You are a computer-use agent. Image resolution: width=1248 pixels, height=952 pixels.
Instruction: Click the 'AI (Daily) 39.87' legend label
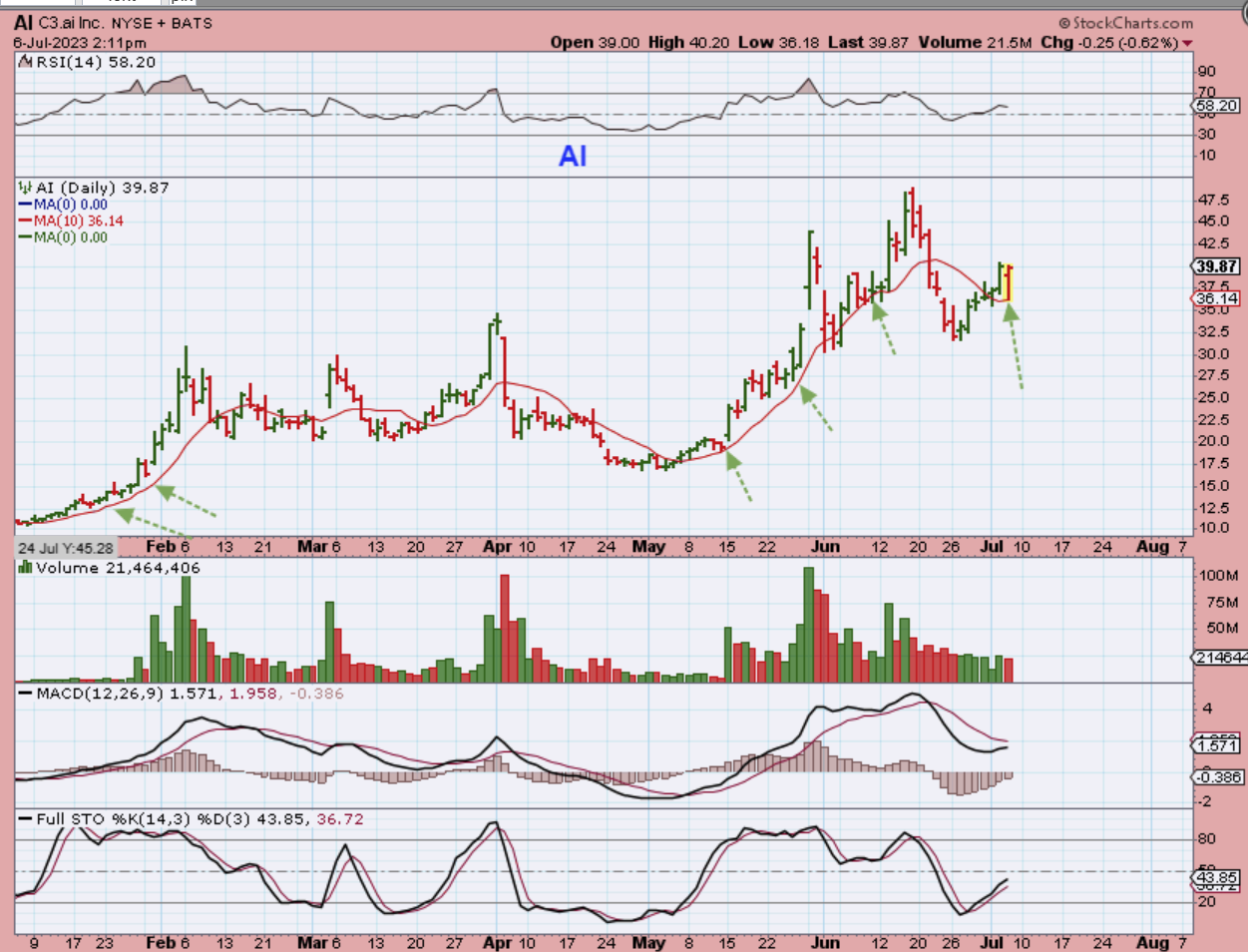coord(103,188)
